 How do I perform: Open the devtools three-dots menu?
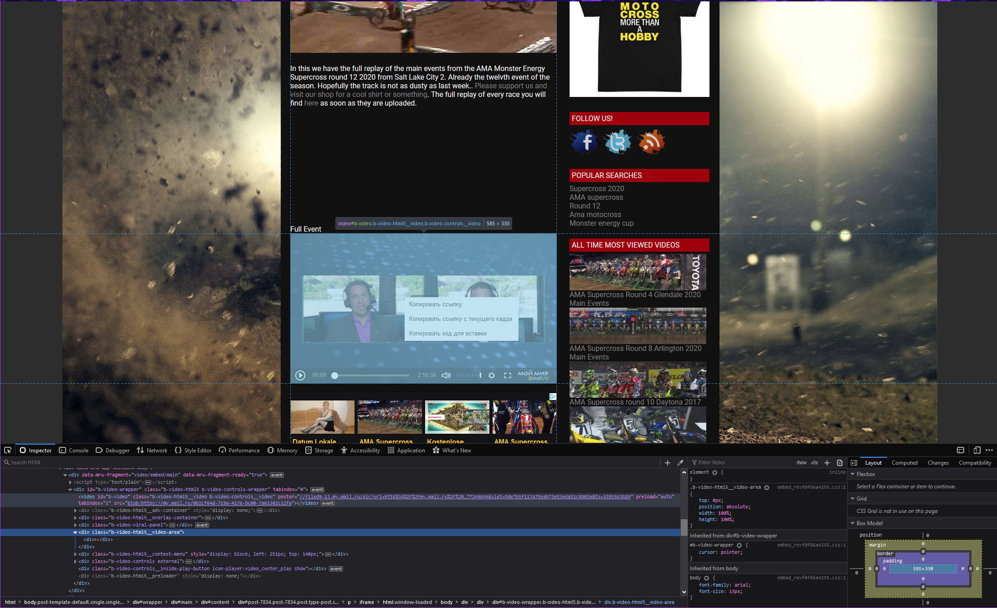pos(989,450)
